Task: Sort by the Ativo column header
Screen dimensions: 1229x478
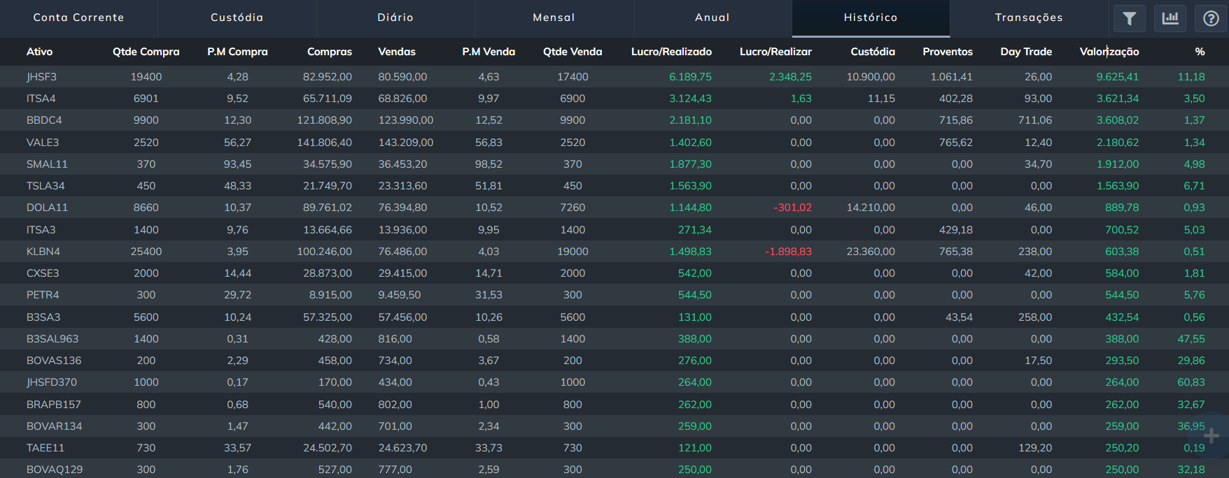Action: point(39,52)
